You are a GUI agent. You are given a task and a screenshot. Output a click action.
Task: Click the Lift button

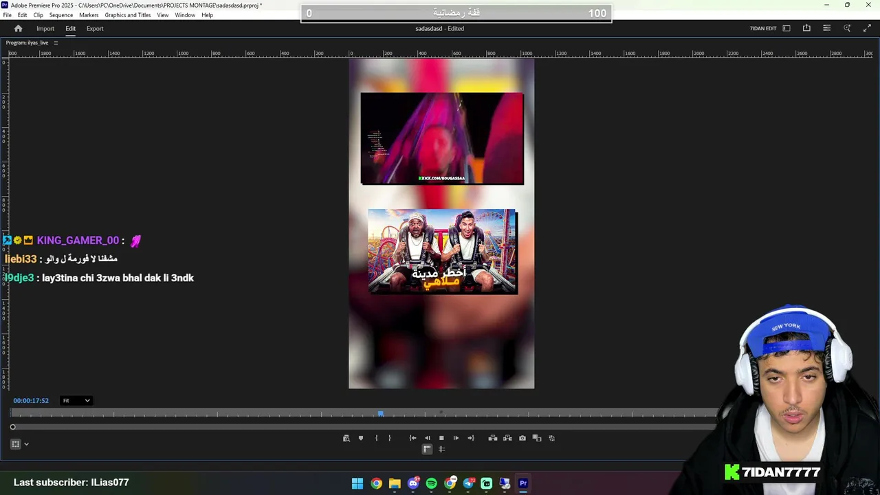pyautogui.click(x=493, y=438)
